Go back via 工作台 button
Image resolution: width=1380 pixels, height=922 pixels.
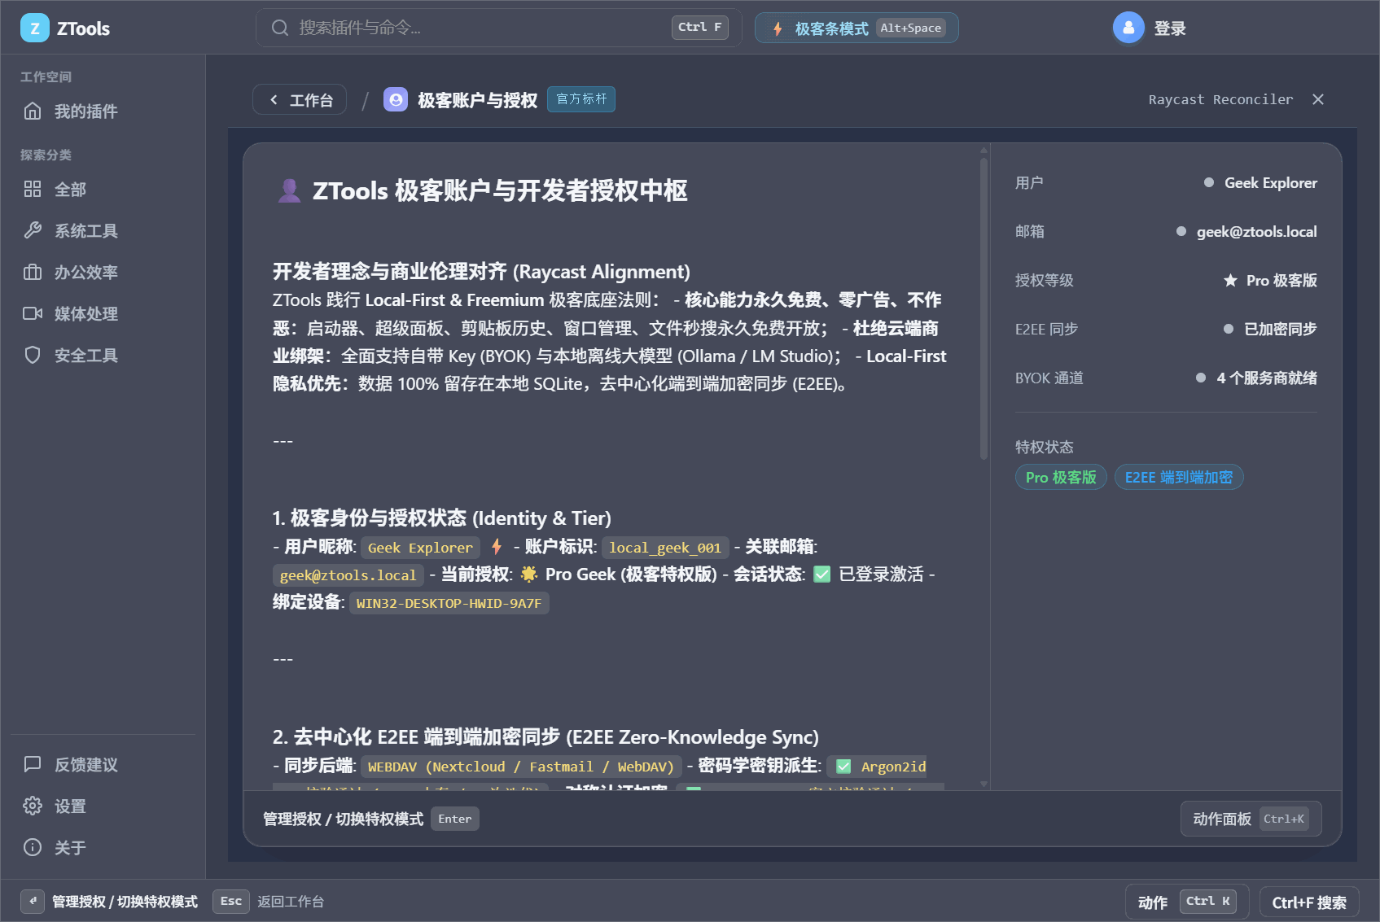pyautogui.click(x=300, y=100)
